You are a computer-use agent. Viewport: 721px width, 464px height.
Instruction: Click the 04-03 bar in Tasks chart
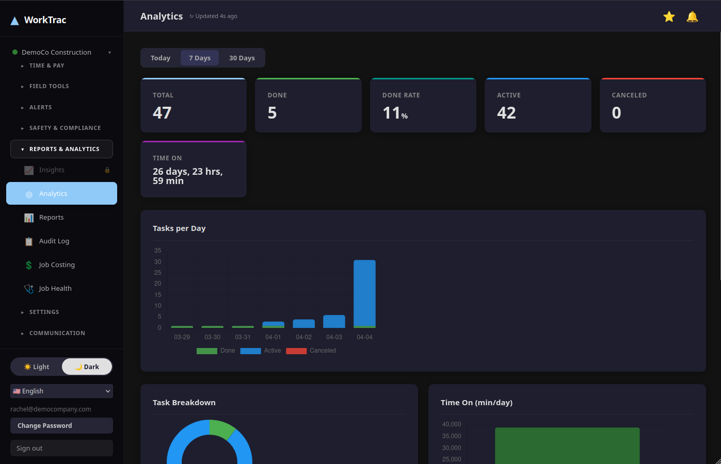[x=334, y=321]
